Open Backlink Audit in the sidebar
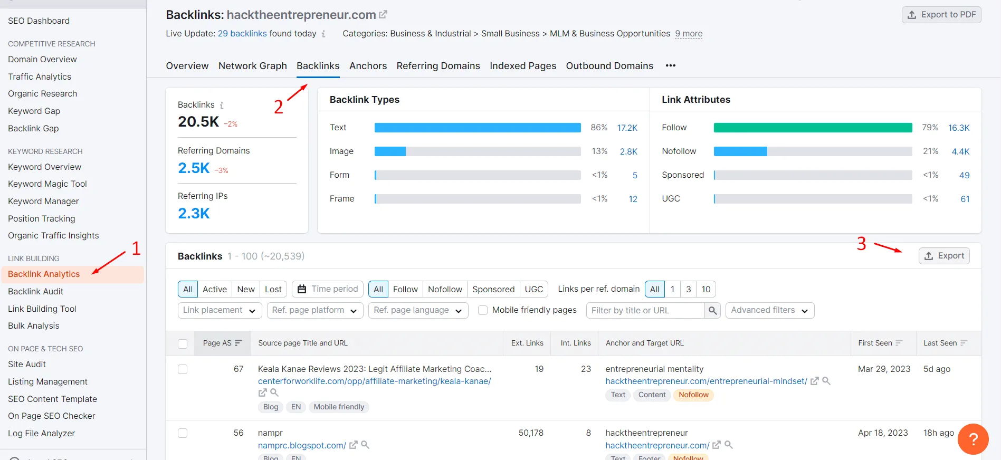1001x460 pixels. click(35, 291)
